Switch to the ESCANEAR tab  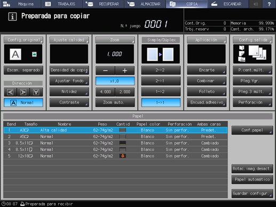[x=228, y=4]
